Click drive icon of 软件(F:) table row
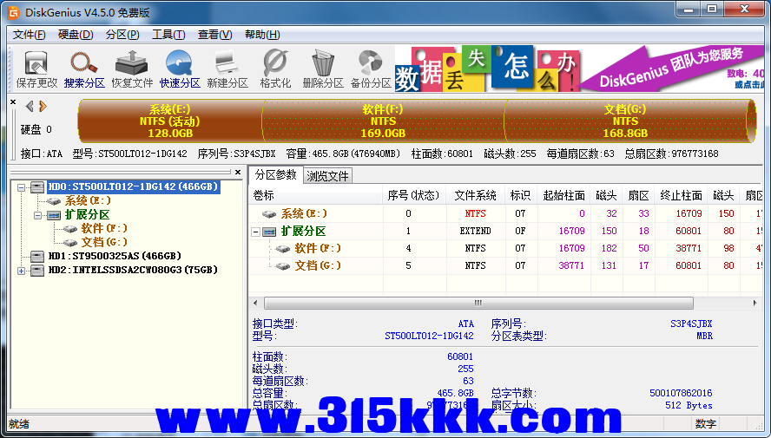Viewport: 771px width, 438px height. pos(283,248)
